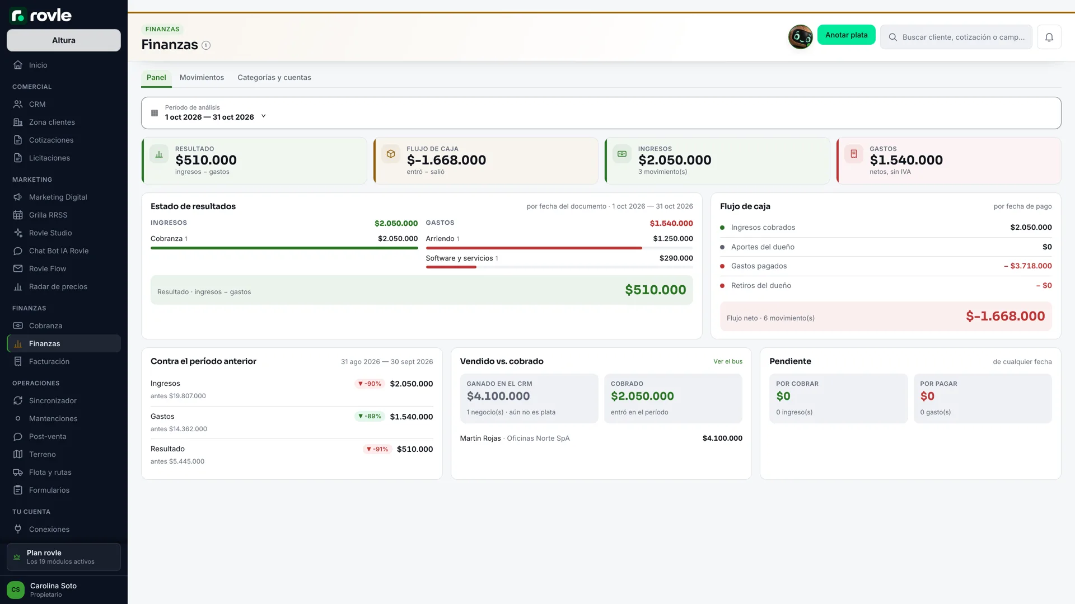Switch to the Movimientos tab
1075x604 pixels.
pyautogui.click(x=202, y=77)
